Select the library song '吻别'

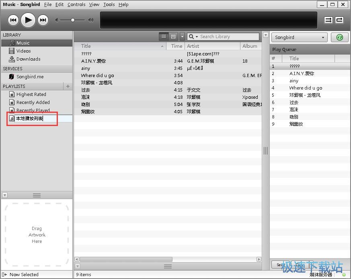tap(168, 104)
